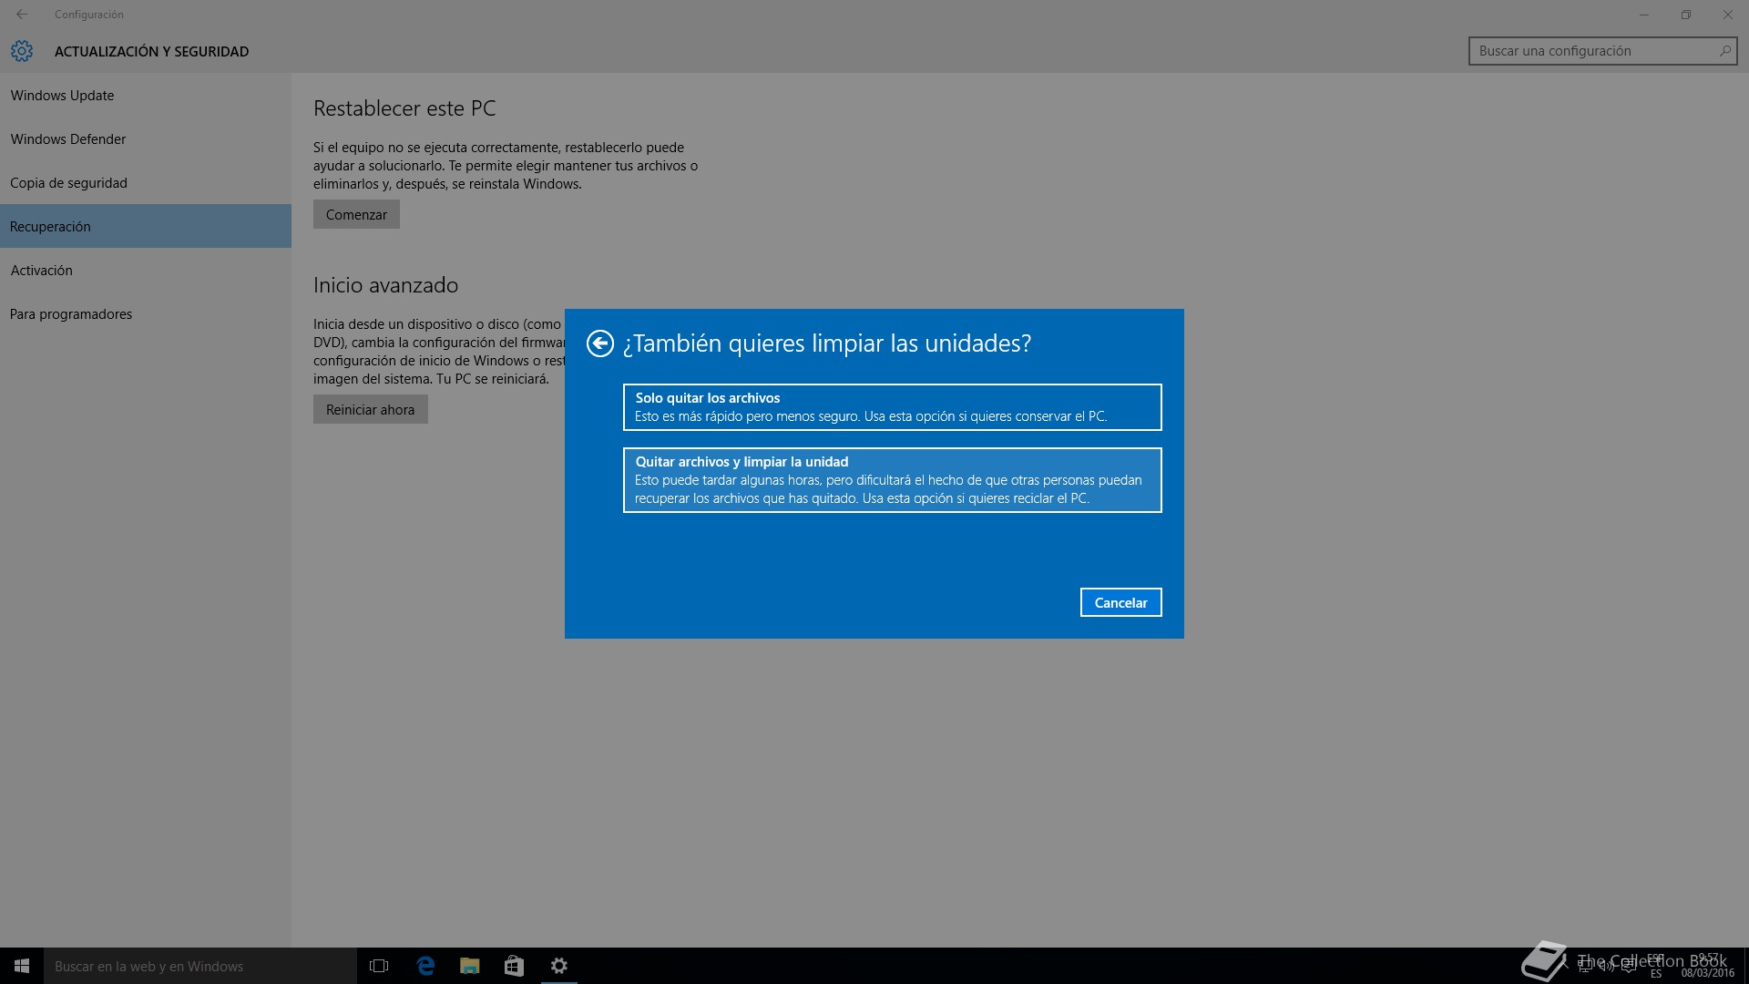Open Para programadores section
Image resolution: width=1749 pixels, height=984 pixels.
(x=71, y=314)
